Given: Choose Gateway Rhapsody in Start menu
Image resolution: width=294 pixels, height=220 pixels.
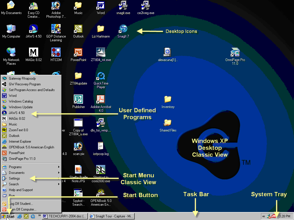Looking at the screenshot, I should pyautogui.click(x=31, y=78).
